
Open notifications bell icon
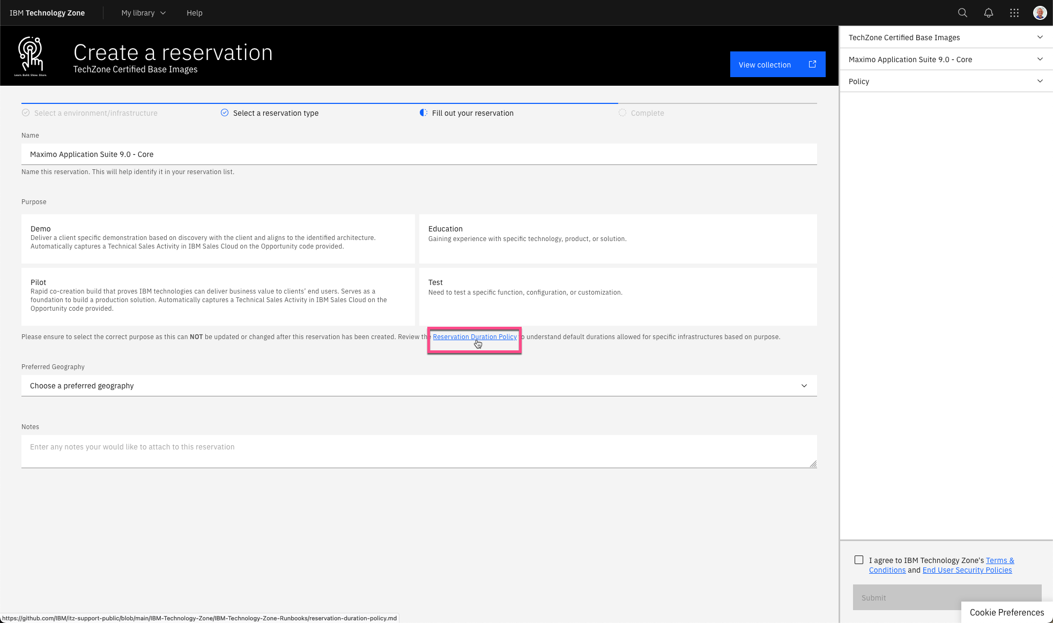[988, 13]
